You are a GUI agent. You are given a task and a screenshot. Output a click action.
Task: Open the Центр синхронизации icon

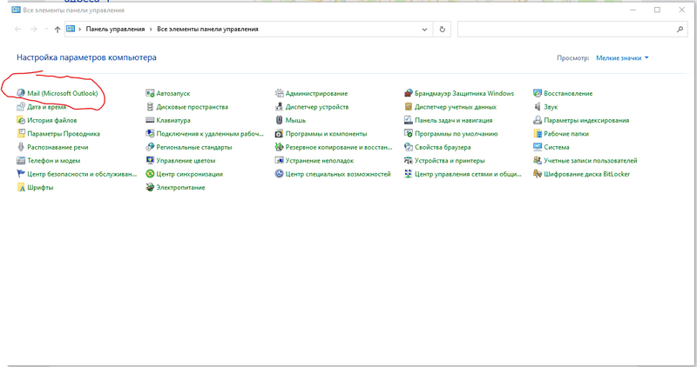[x=151, y=174]
